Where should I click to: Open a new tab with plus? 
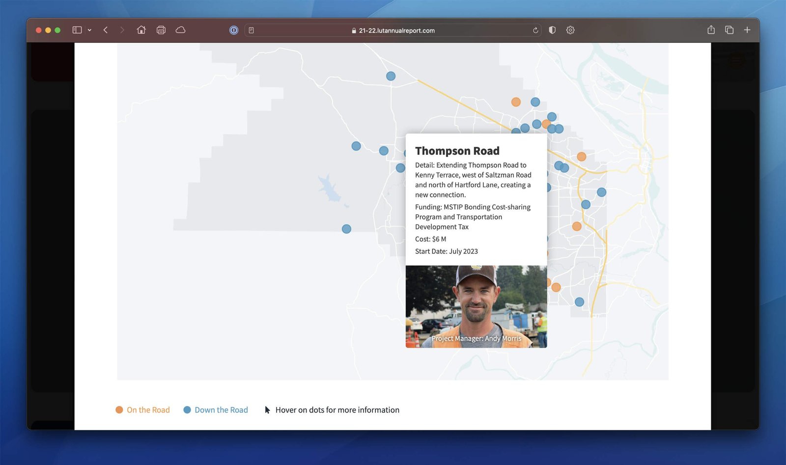[x=747, y=30]
